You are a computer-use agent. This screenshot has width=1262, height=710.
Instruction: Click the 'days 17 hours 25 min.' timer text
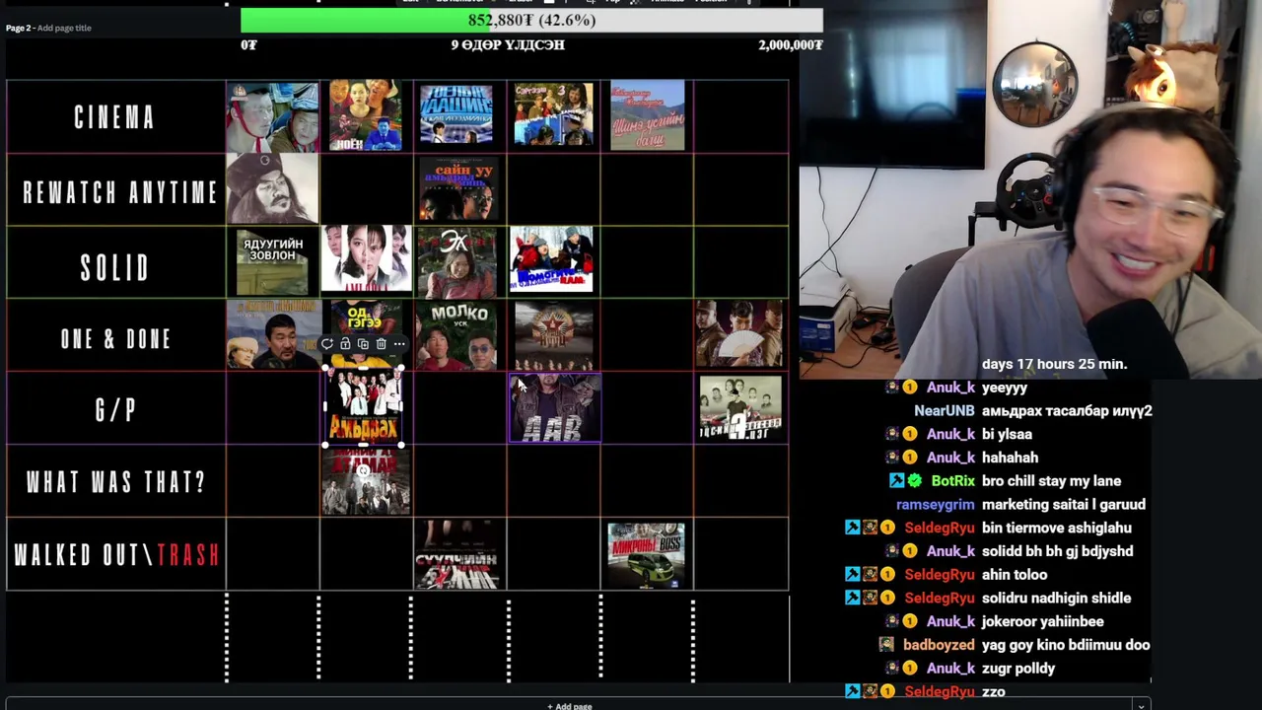[x=1054, y=364]
